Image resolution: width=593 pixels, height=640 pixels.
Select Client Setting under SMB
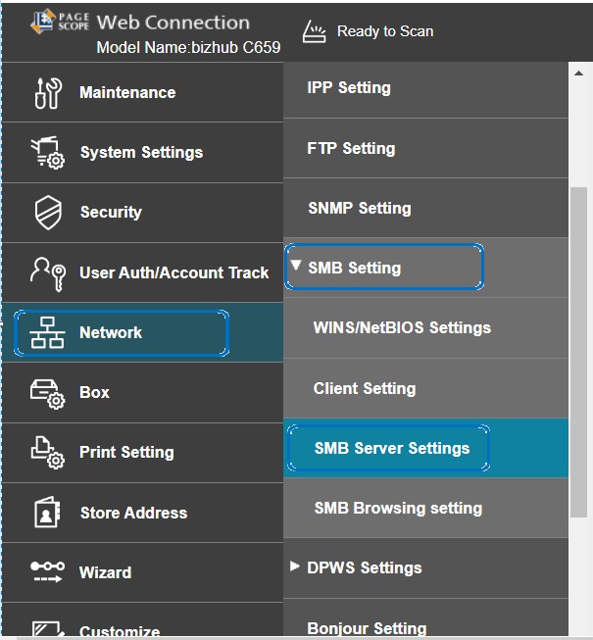click(x=365, y=389)
